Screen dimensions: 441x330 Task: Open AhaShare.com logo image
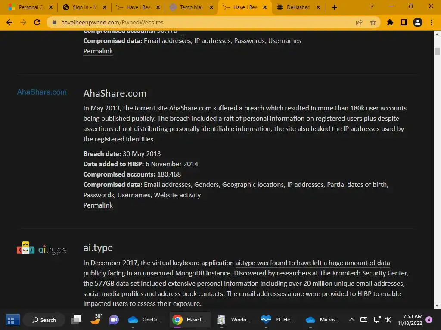[x=42, y=92]
